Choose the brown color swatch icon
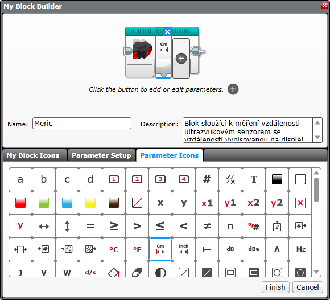The height and width of the screenshot is (300, 330). (x=114, y=203)
